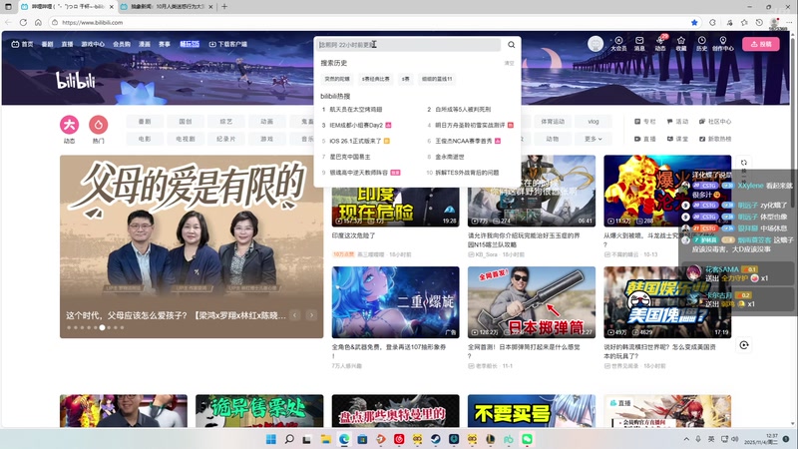Go to 首页 home in Bilibili nav
The image size is (798, 449).
tap(22, 44)
